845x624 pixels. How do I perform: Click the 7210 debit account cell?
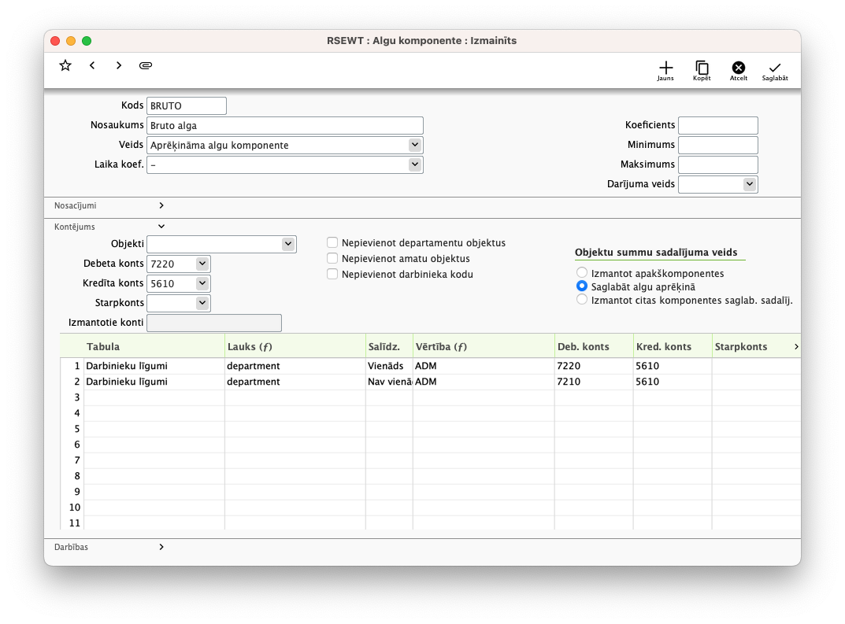(x=594, y=382)
